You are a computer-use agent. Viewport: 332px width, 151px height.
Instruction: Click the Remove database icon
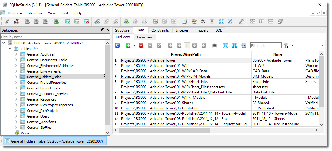[x=45, y=21]
